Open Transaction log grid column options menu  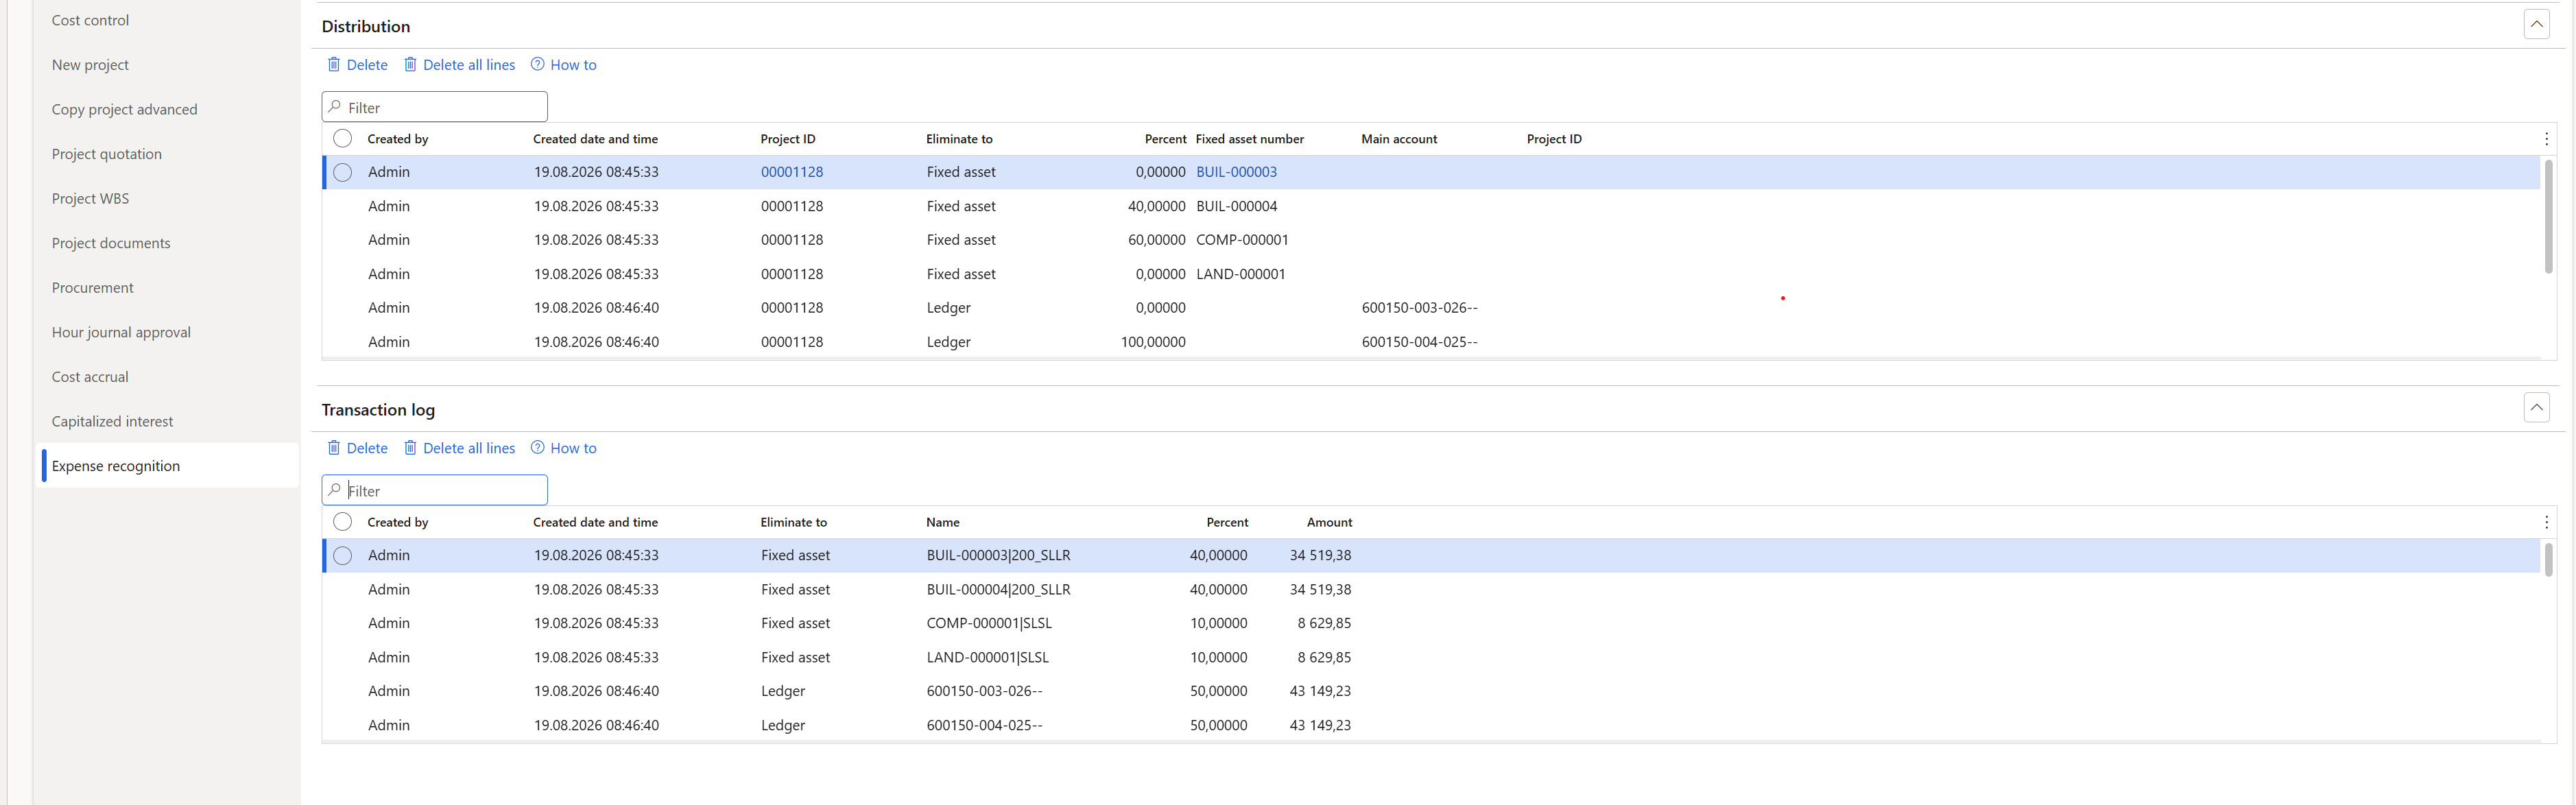2546,522
